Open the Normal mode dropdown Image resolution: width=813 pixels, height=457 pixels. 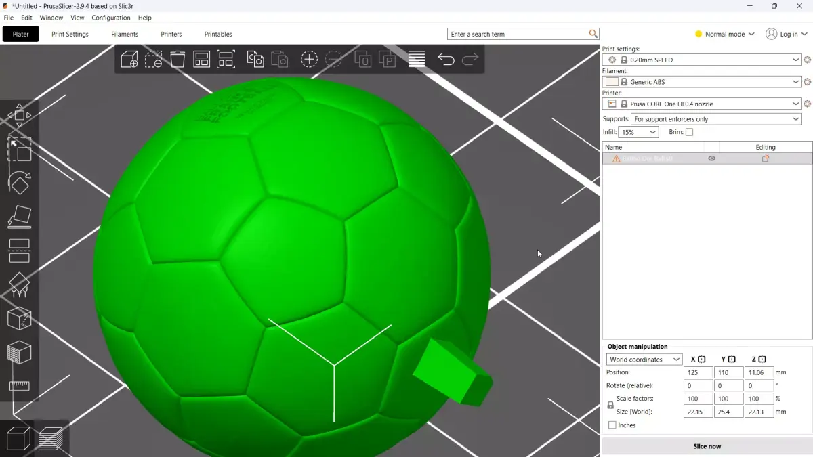[724, 34]
